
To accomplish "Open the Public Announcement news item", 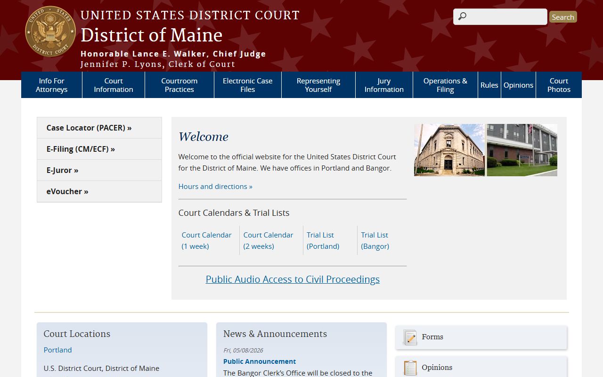I will click(260, 361).
